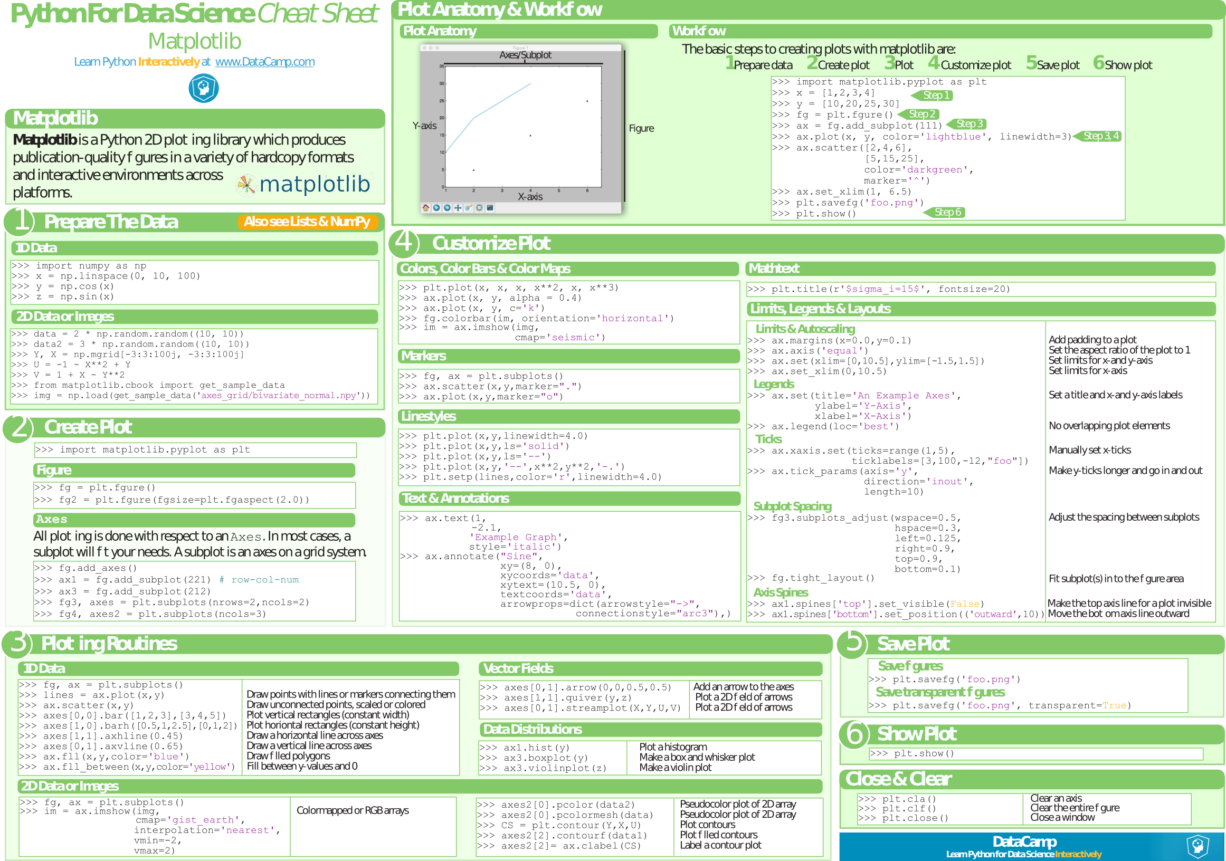This screenshot has width=1226, height=861.
Task: Click the 'axes2[0].pcolormesh(data)' line
Action: pyautogui.click(x=565, y=816)
